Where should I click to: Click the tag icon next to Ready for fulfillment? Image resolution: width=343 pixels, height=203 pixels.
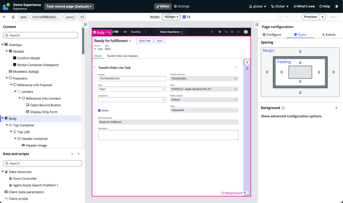coord(130,41)
